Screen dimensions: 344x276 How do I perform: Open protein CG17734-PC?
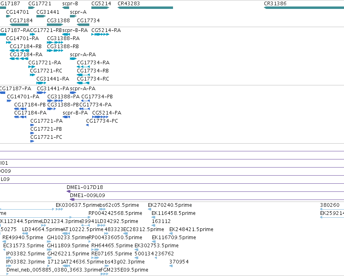[87, 125]
